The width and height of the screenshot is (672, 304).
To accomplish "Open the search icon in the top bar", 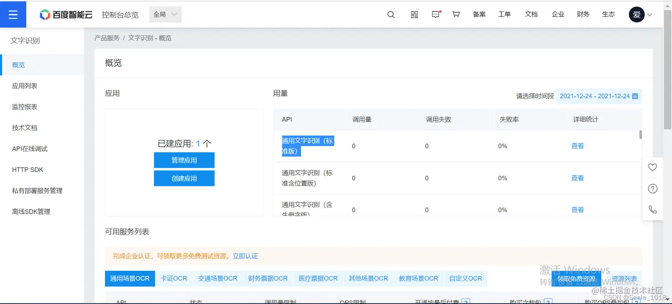I will click(x=391, y=14).
